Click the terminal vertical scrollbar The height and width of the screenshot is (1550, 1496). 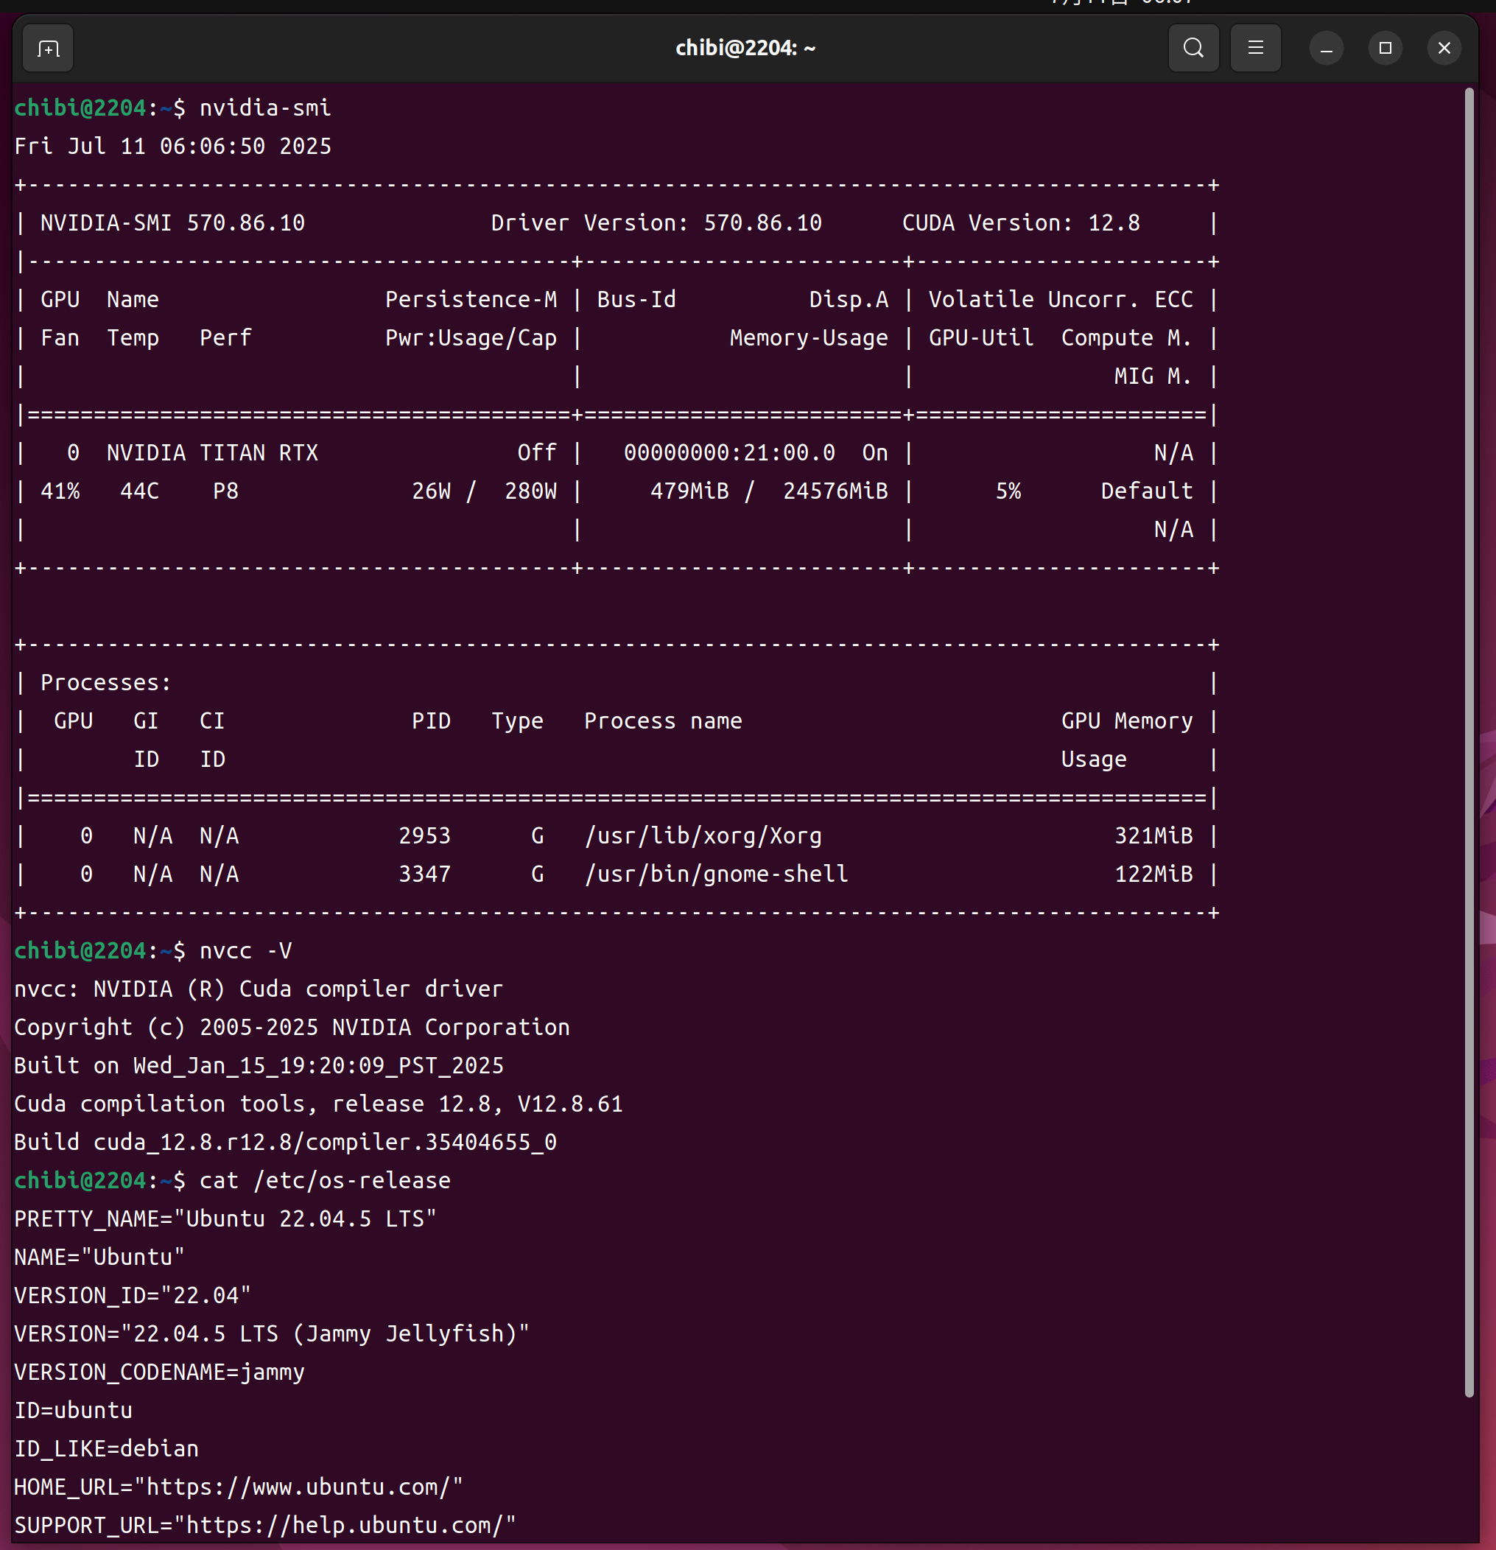1468,743
